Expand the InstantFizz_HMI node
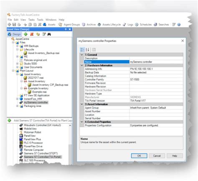This screenshot has width=198, height=181. 17,99
